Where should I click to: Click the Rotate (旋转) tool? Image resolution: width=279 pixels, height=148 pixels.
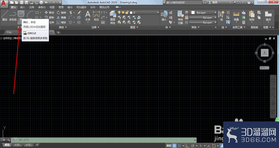(61, 13)
